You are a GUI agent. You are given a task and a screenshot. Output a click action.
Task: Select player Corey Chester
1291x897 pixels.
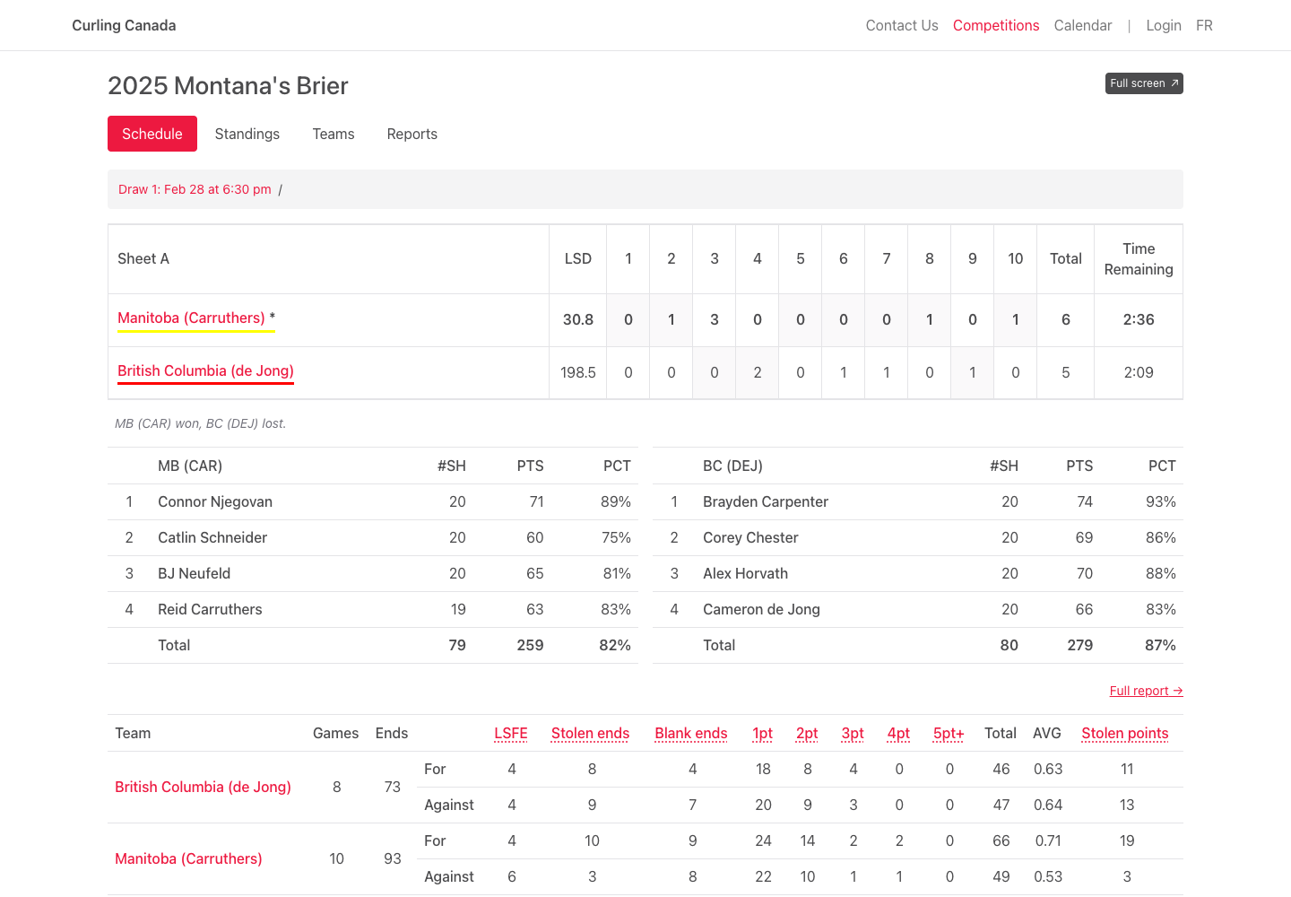[x=750, y=537]
